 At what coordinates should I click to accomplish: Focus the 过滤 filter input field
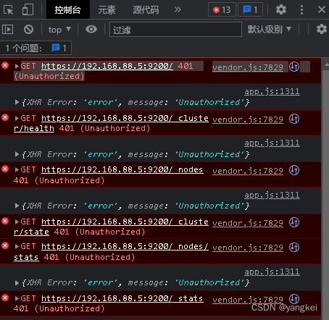(175, 30)
